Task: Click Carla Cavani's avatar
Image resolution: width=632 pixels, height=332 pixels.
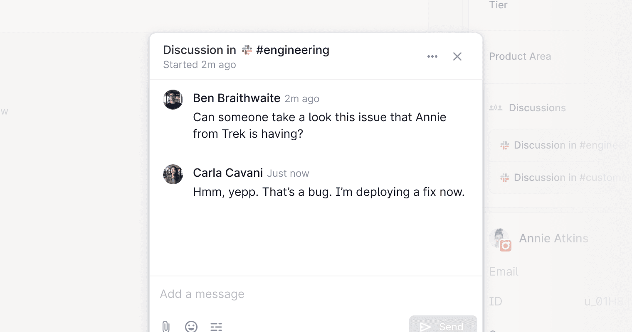Action: pyautogui.click(x=173, y=174)
